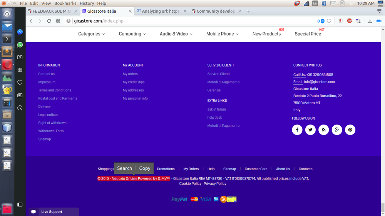Viewport: 385px width, 216px height.
Task: Open a new browser tab with plus
Action: click(248, 11)
